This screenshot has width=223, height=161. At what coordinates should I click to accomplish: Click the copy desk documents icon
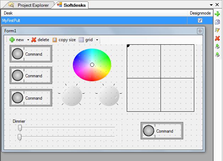(x=217, y=22)
